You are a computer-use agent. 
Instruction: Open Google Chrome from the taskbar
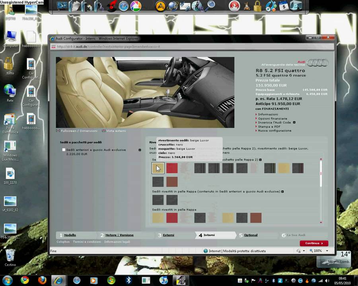25,280
